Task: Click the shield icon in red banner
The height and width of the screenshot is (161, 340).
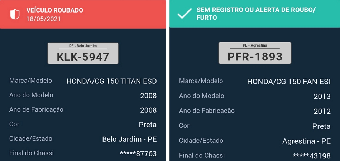Action: tap(15, 14)
